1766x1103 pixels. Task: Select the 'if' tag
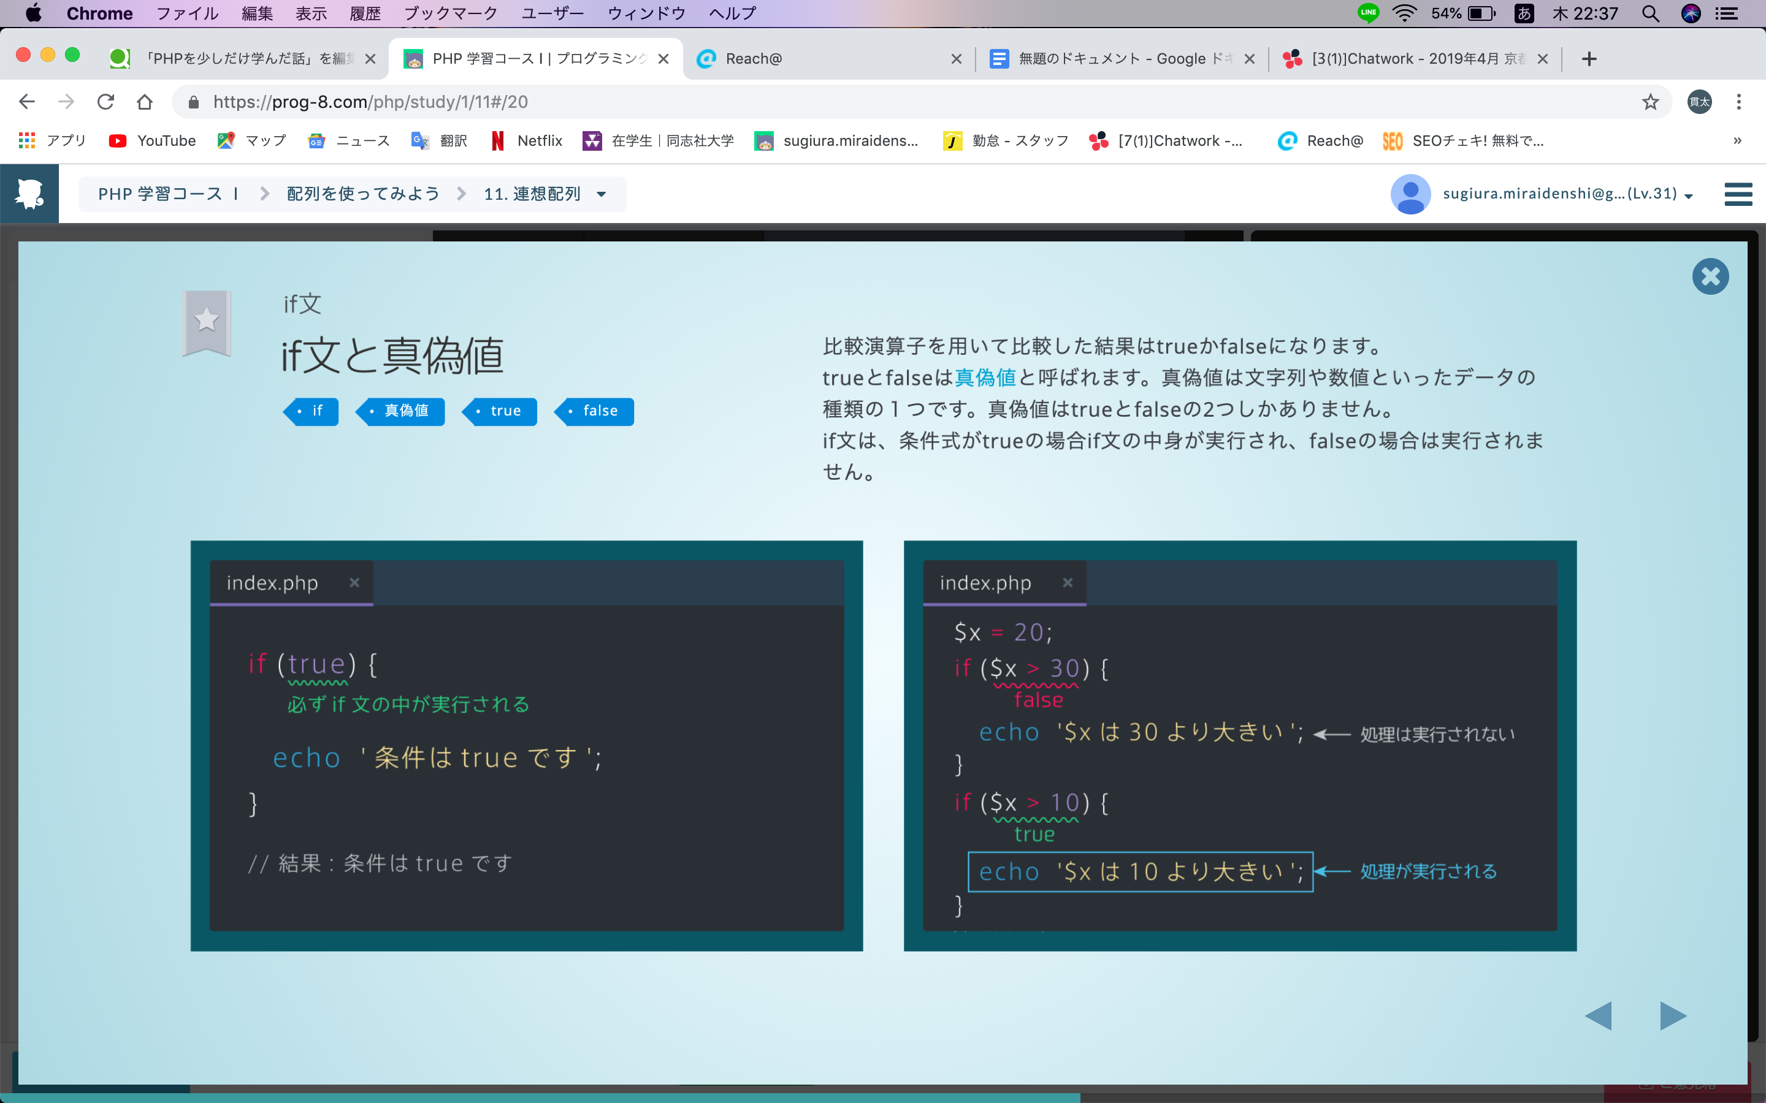click(311, 411)
